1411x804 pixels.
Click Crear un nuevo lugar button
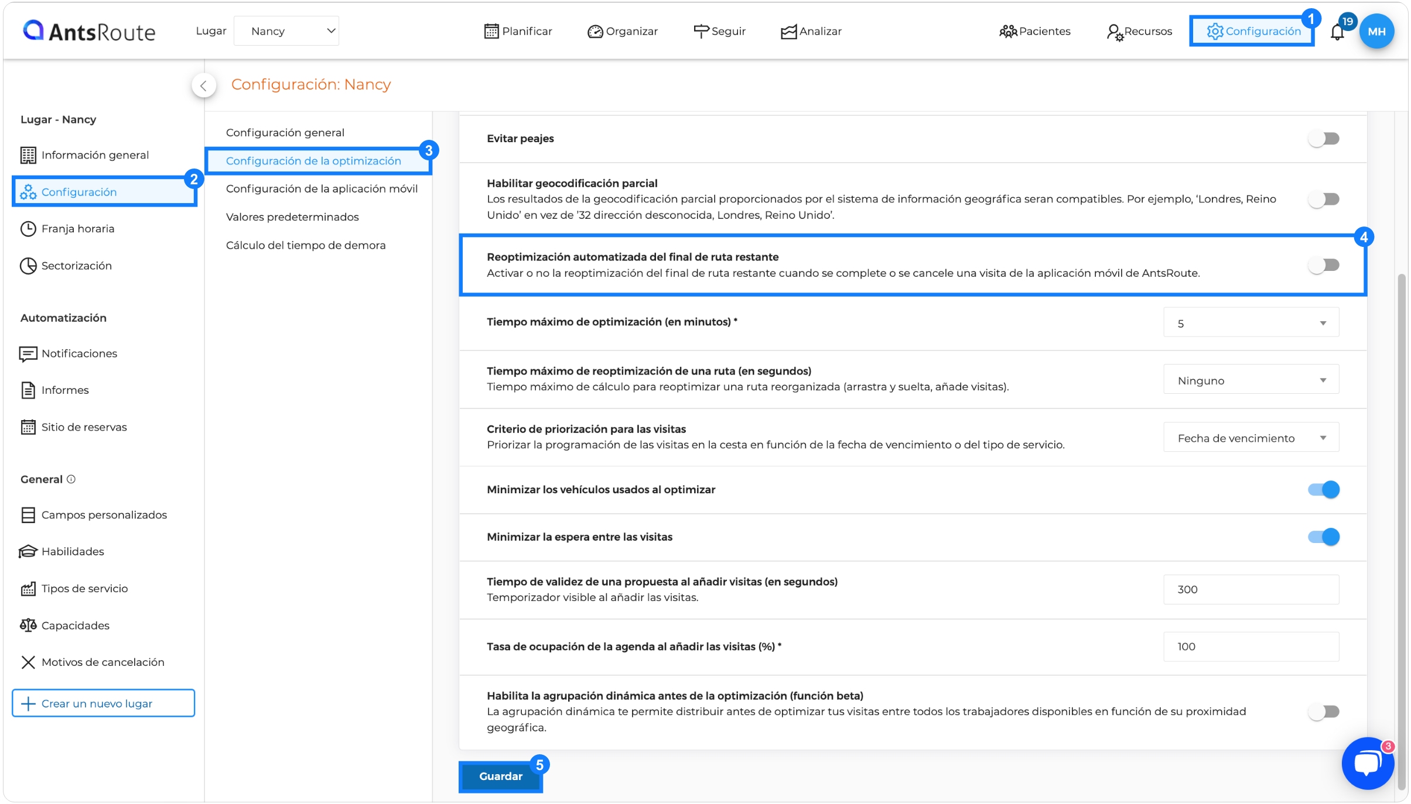[103, 703]
